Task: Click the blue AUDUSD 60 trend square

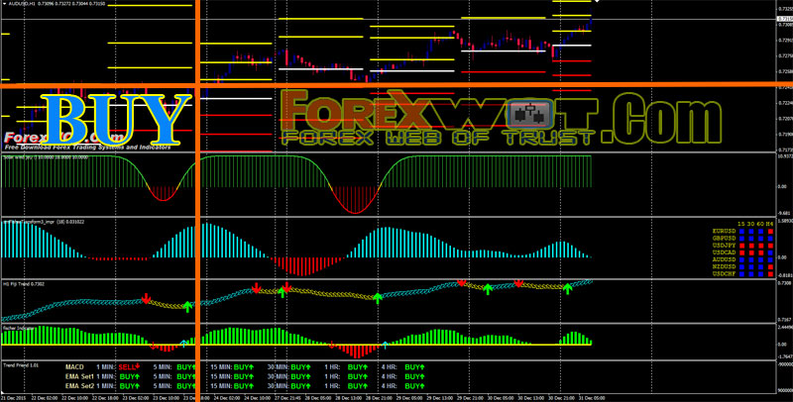Action: click(x=760, y=259)
